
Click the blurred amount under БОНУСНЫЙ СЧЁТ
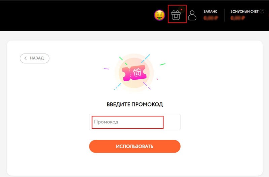238,18
